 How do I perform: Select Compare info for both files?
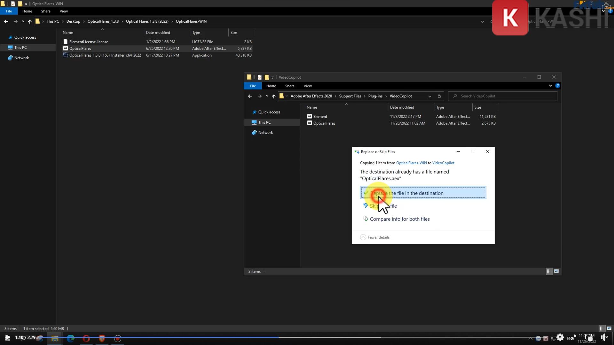399,219
